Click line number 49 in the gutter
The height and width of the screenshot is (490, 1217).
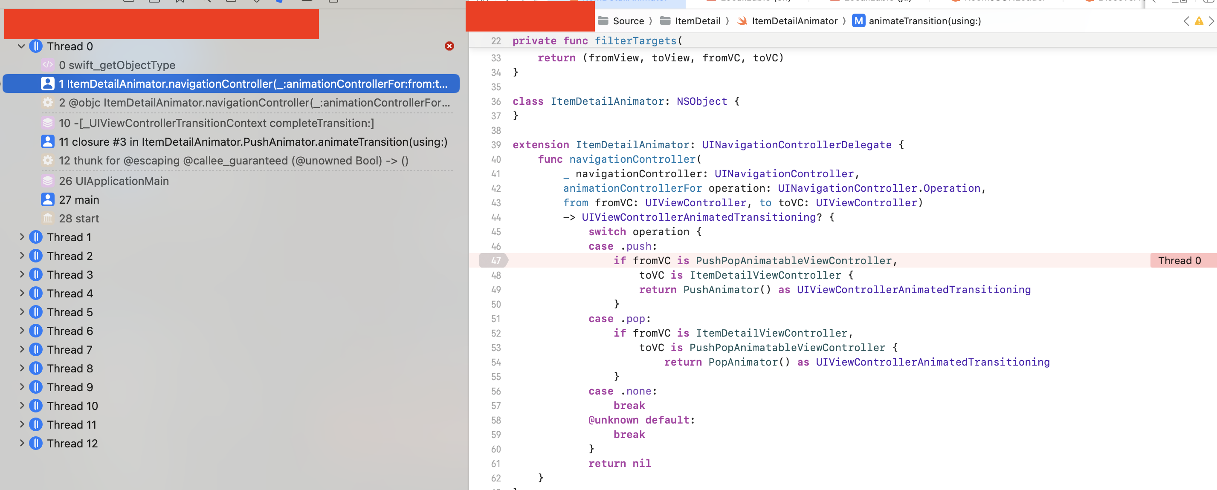tap(495, 290)
